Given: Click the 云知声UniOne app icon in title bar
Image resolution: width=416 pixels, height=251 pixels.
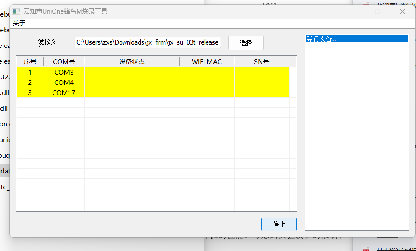Looking at the screenshot, I should point(16,11).
